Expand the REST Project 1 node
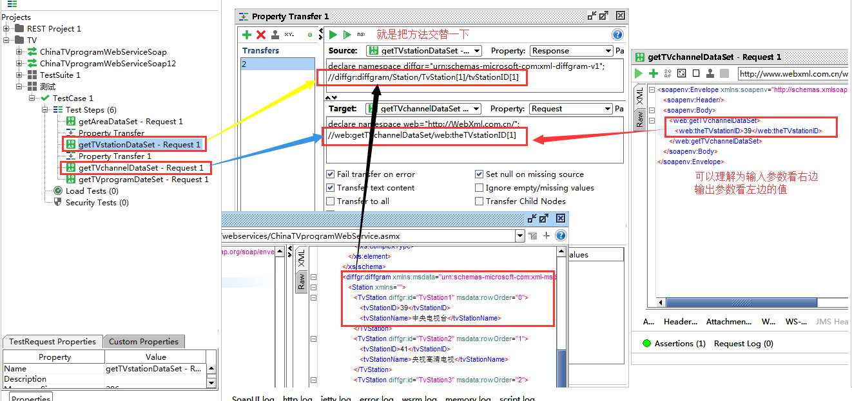Screen dimensions: 852x401 [6, 29]
